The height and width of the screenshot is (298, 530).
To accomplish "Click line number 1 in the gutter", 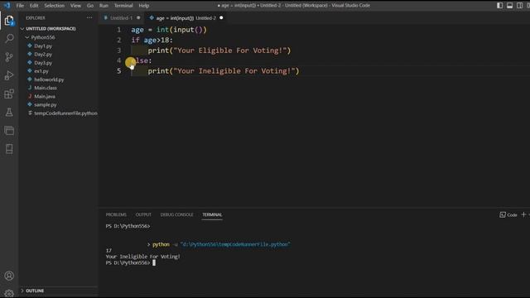I will click(x=118, y=30).
